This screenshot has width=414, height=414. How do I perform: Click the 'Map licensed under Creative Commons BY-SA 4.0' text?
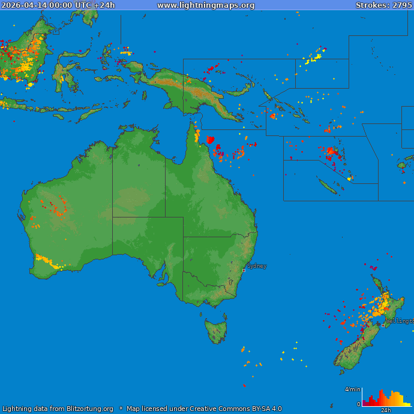click(204, 409)
